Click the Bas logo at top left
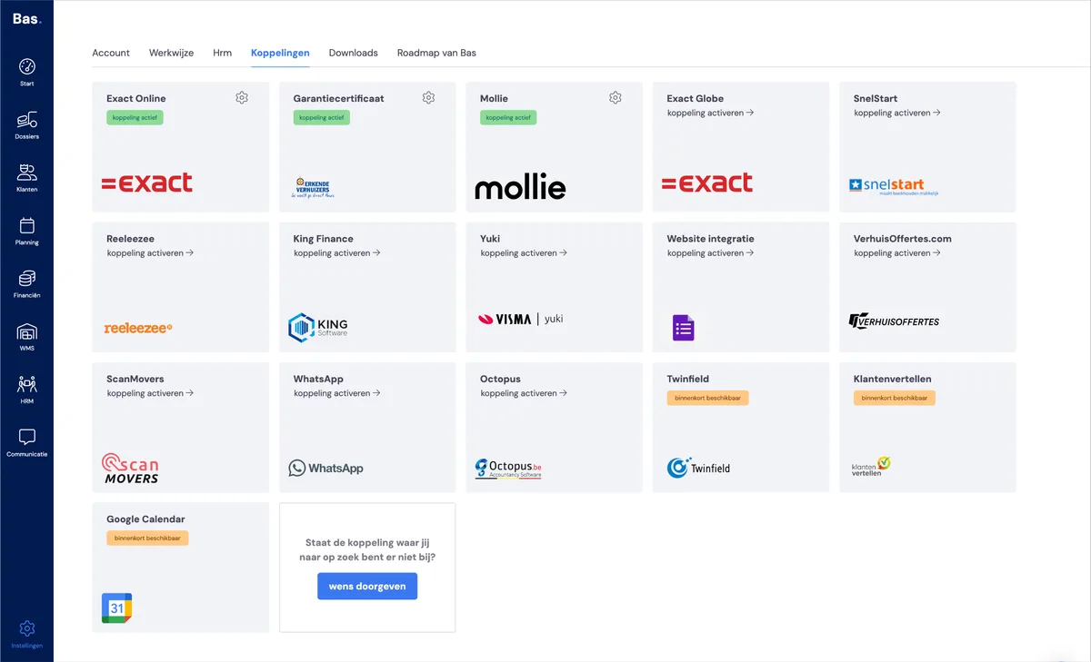This screenshot has height=662, width=1091. pos(26,18)
